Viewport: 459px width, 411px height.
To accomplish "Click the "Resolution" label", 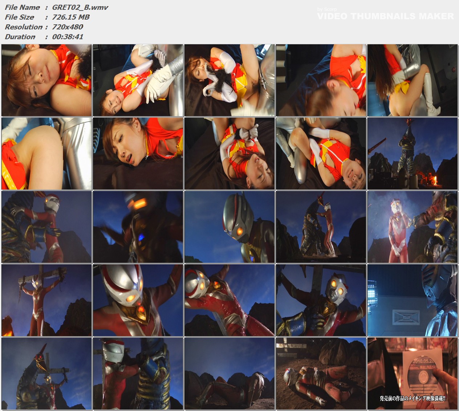I will tap(24, 27).
